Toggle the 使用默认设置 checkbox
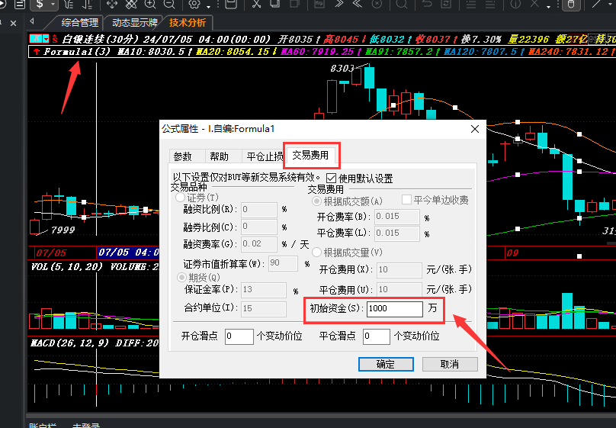Viewport: 616px width, 428px height. point(331,179)
